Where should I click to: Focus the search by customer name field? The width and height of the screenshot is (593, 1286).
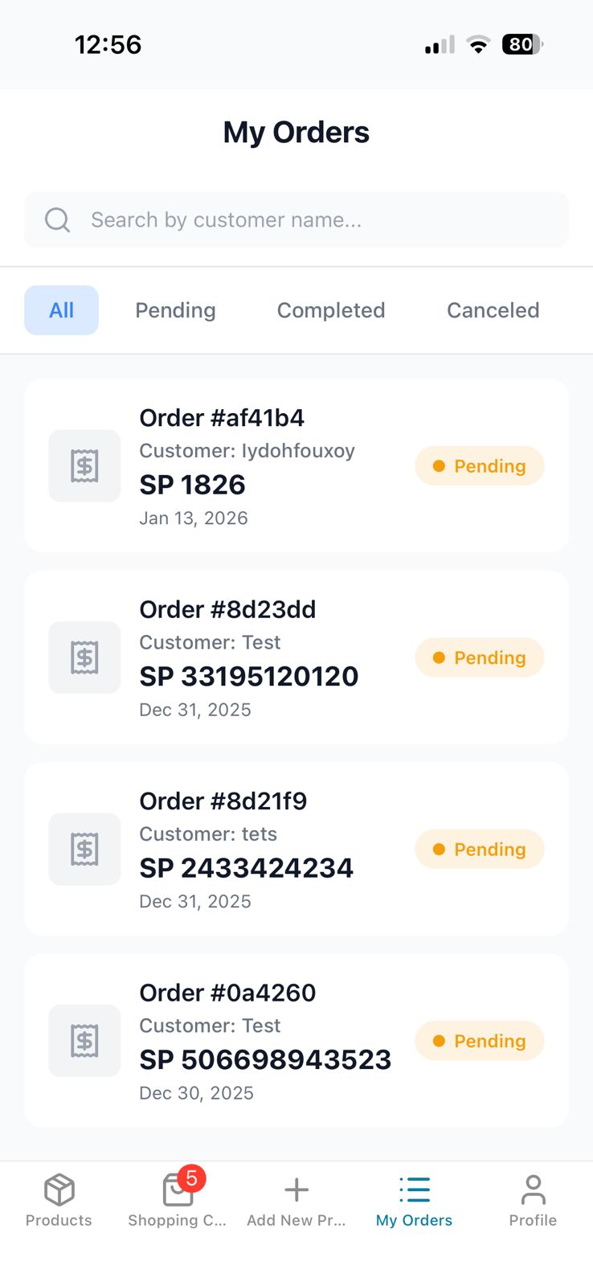coord(305,219)
